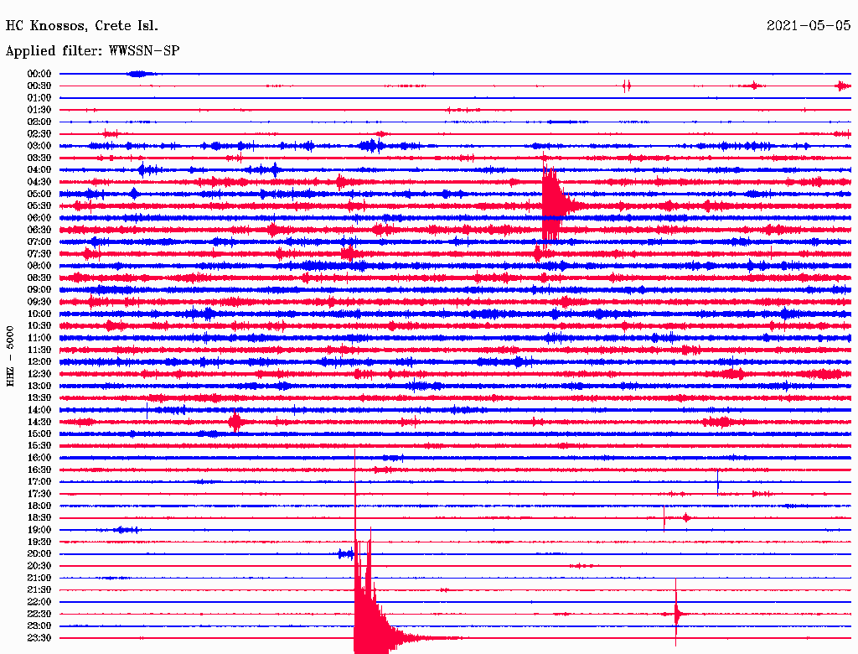This screenshot has height=654, width=858.
Task: Select the 14:00 time label
Action: click(x=39, y=410)
